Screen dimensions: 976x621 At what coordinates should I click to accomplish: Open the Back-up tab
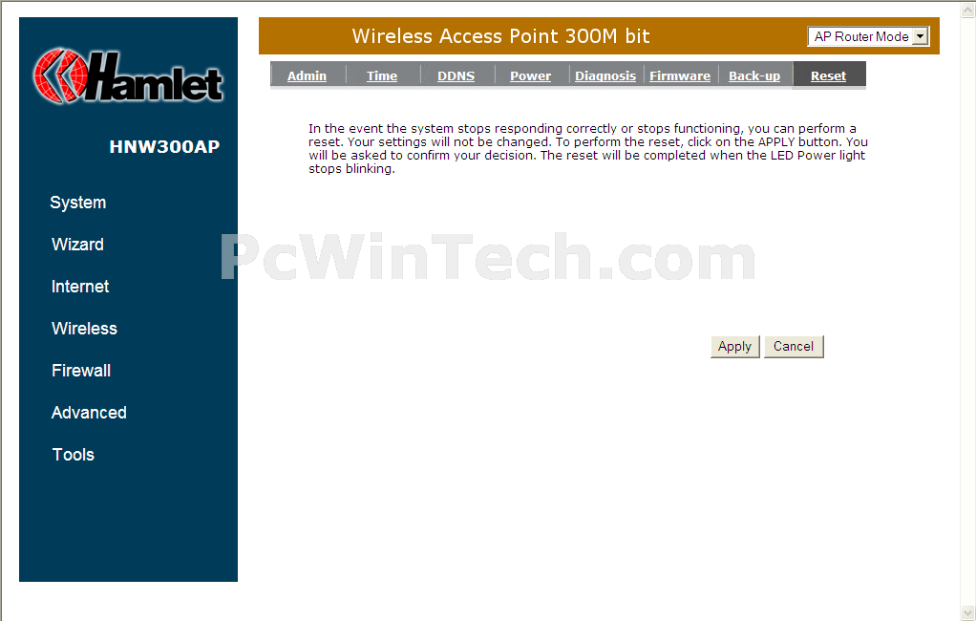(x=754, y=76)
